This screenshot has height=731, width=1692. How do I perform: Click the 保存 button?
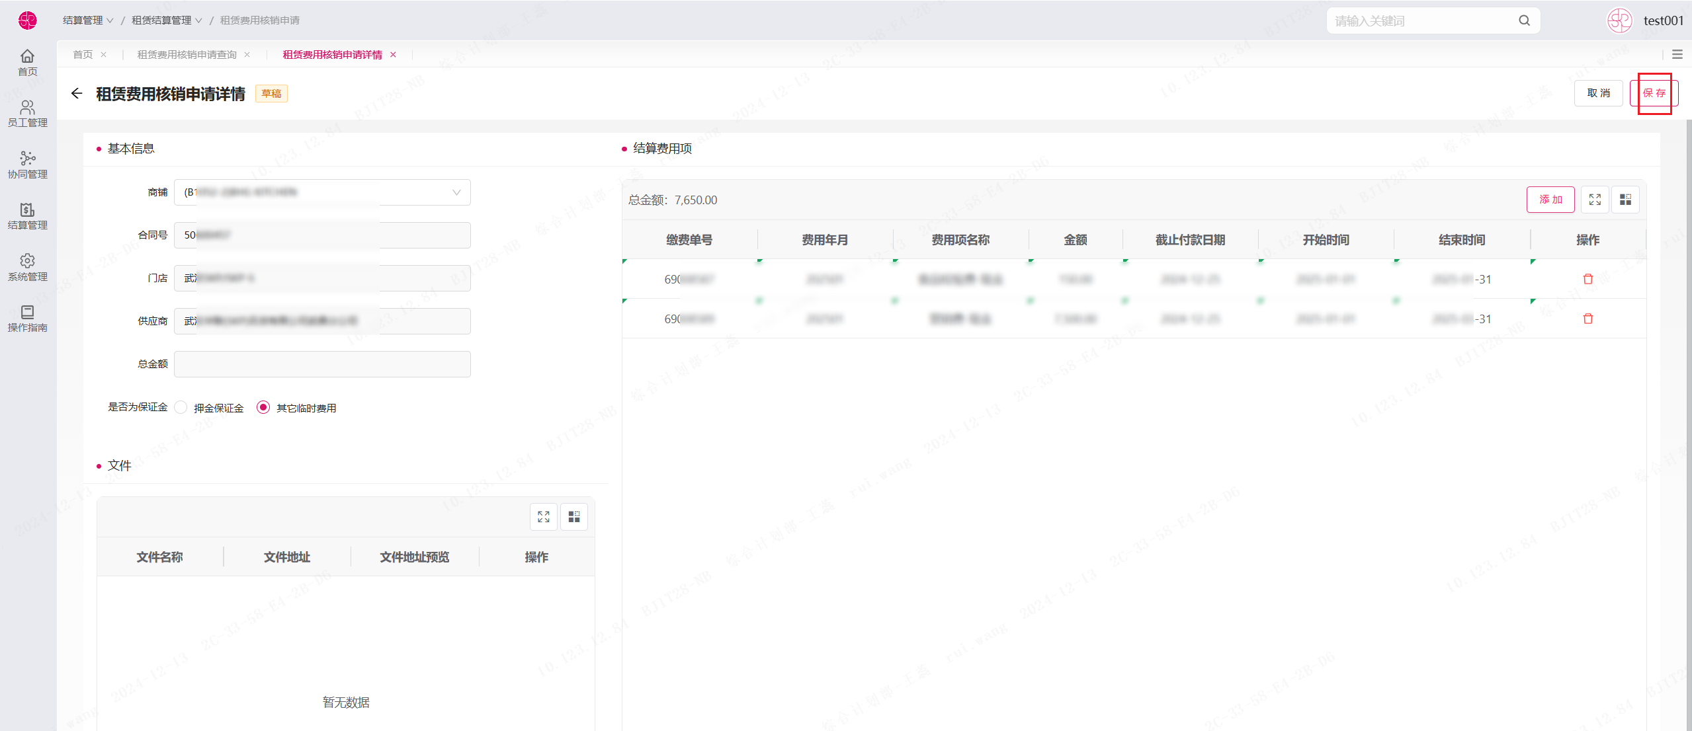click(1654, 93)
